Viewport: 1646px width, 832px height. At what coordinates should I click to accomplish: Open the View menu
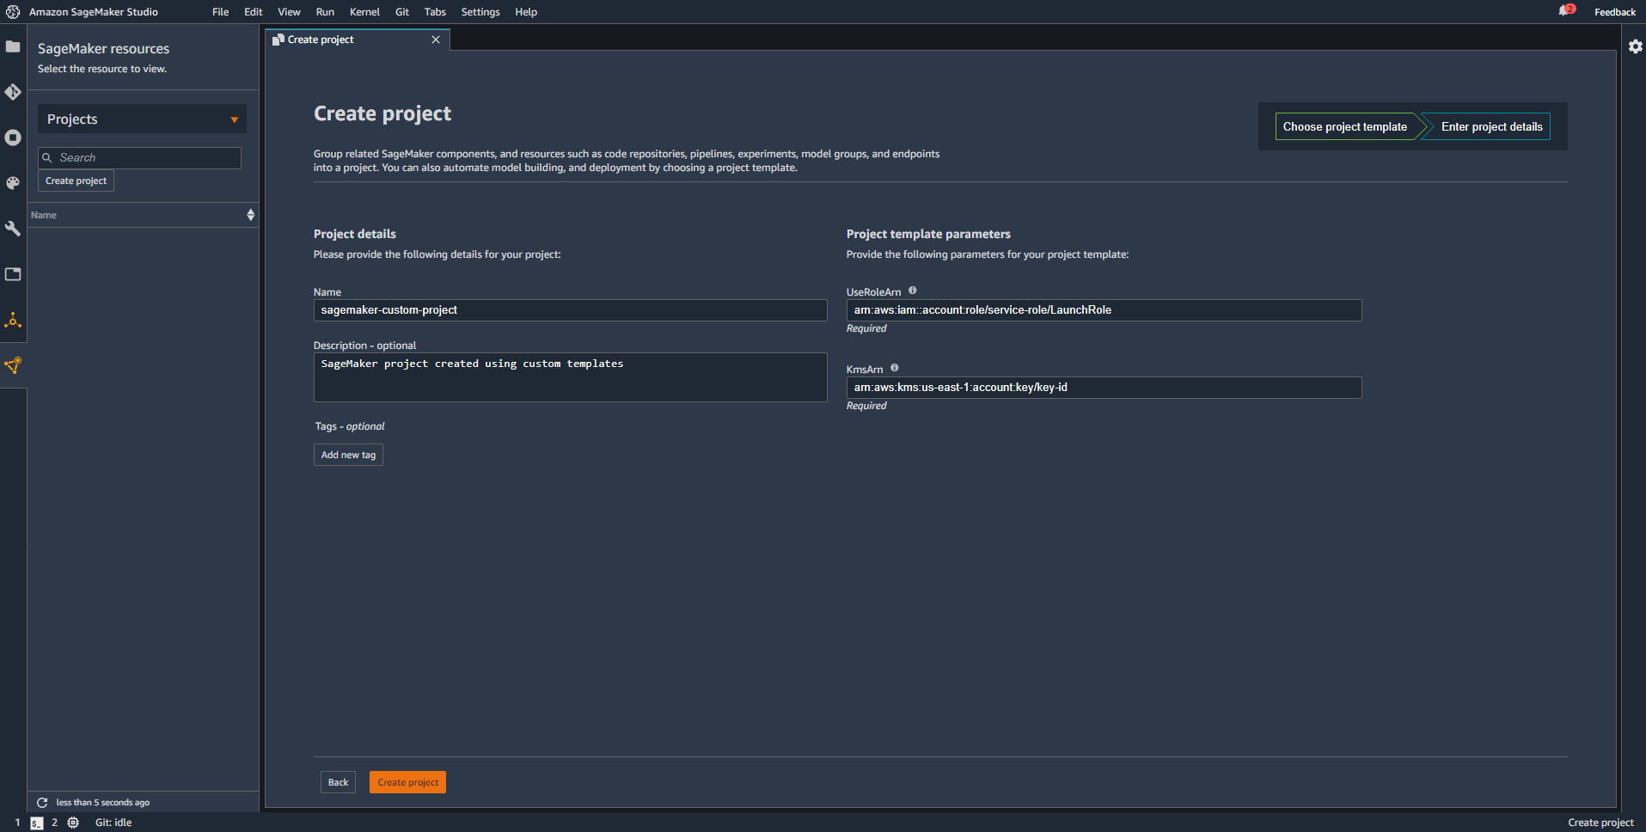(289, 12)
